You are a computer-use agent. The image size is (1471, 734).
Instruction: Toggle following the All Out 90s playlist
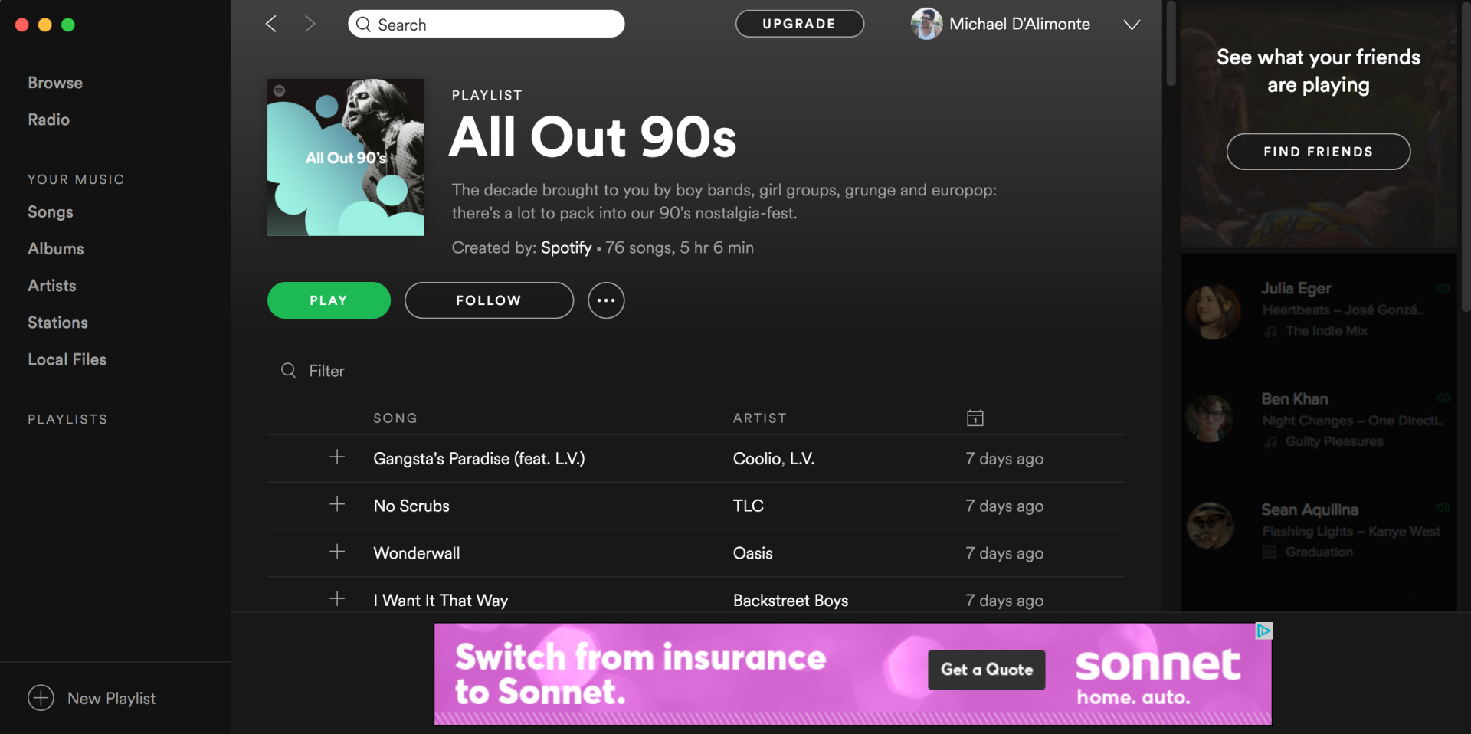[x=488, y=300]
